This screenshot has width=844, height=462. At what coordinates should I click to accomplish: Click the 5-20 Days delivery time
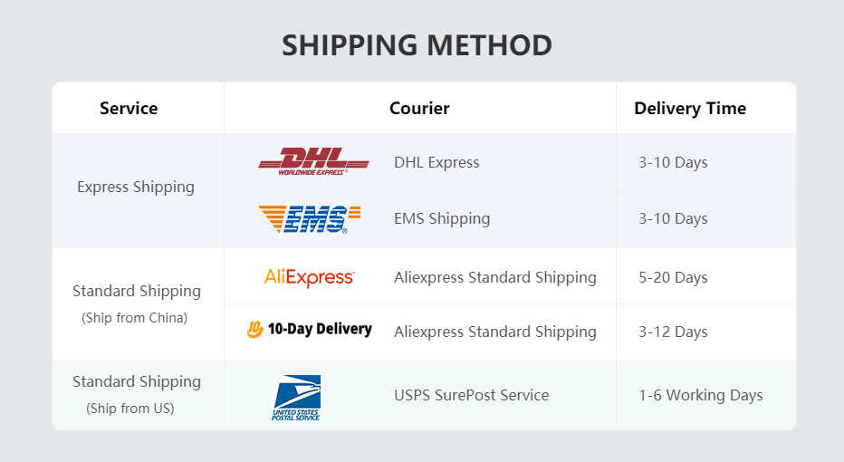(x=673, y=277)
